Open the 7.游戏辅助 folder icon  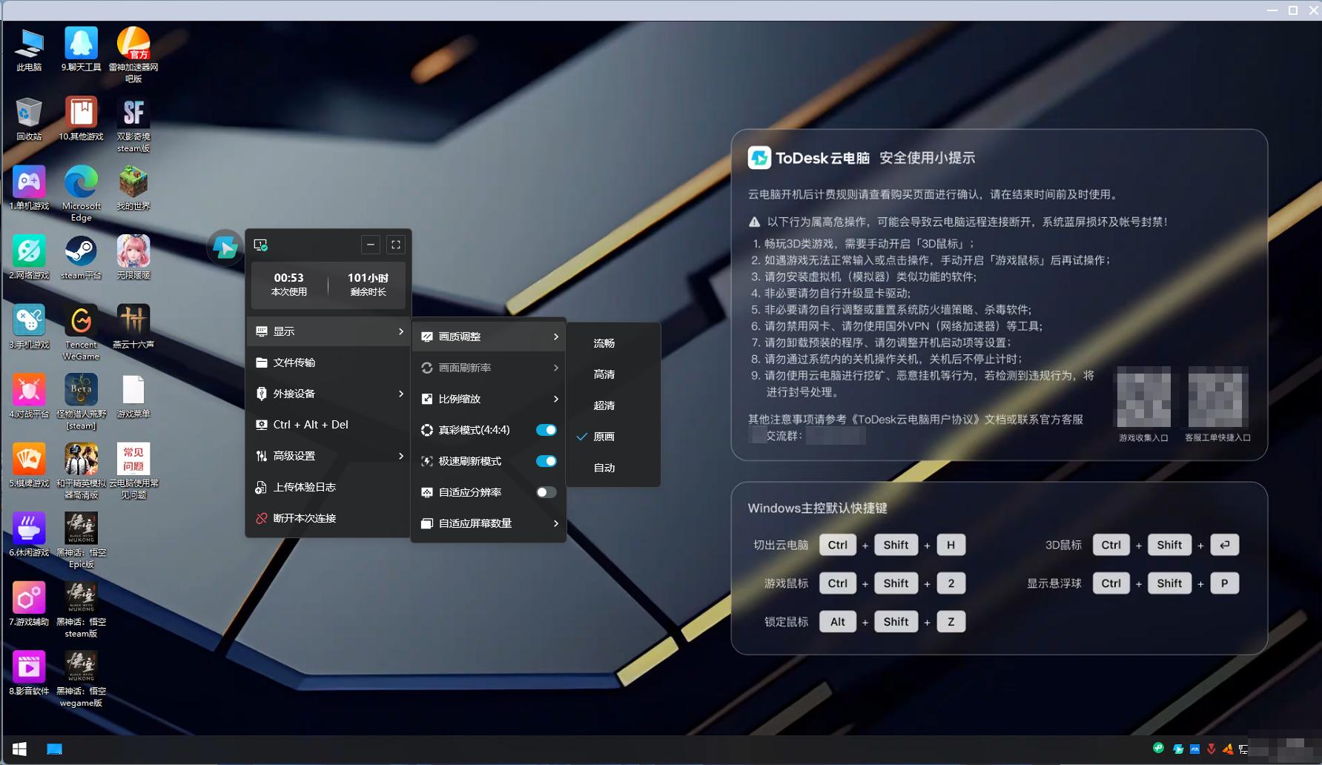(x=29, y=604)
